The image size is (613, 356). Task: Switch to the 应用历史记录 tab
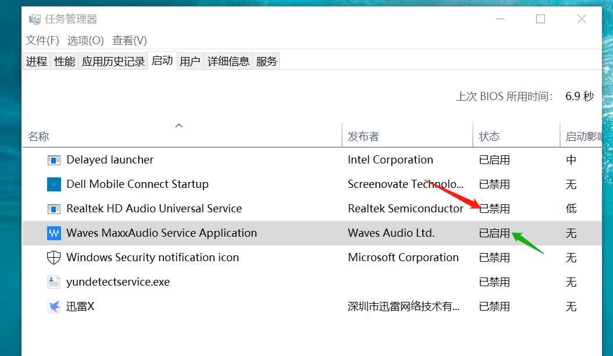(113, 61)
